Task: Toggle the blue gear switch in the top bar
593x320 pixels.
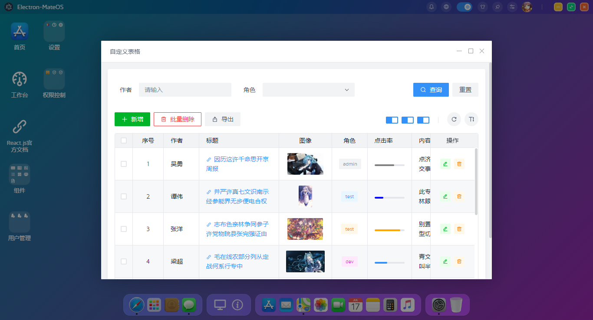Action: click(x=465, y=7)
